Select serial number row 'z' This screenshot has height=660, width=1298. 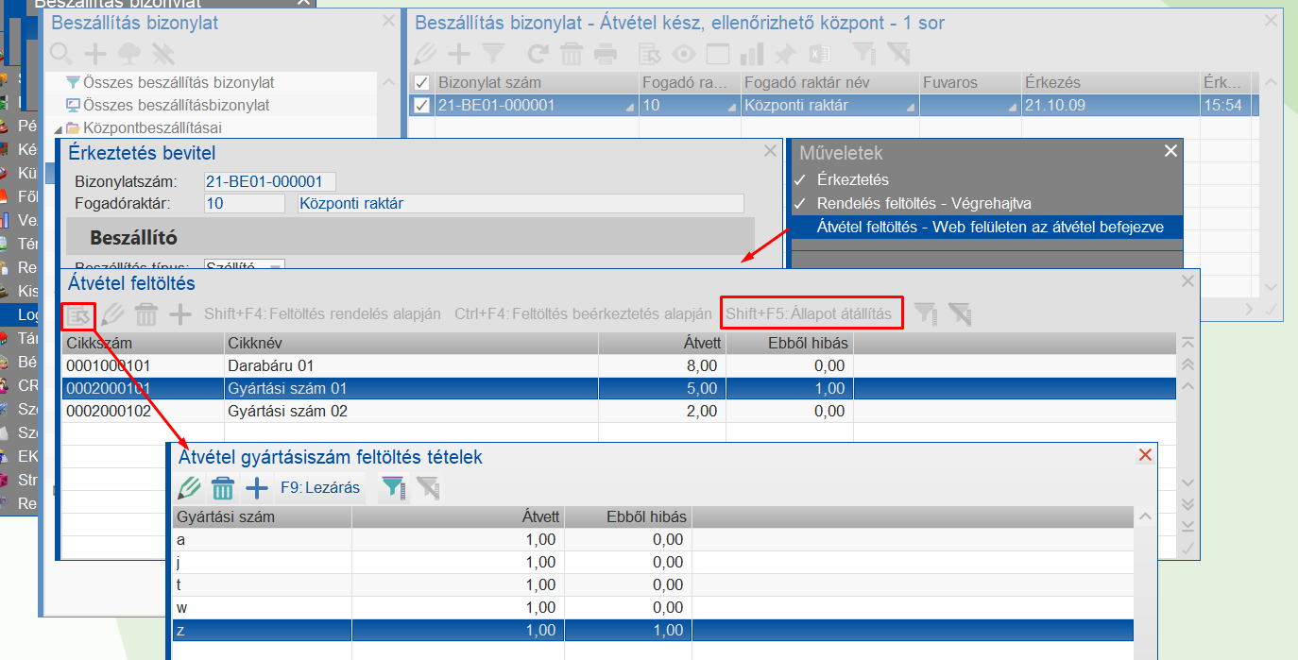[x=653, y=631]
